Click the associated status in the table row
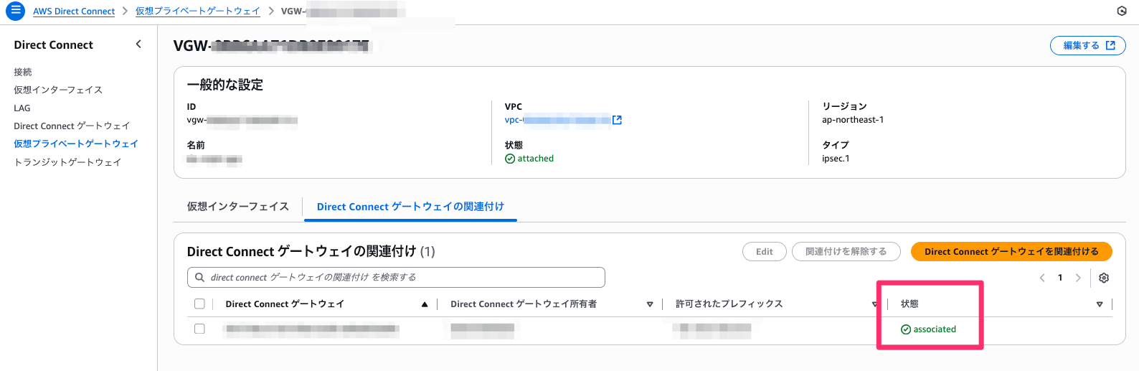Viewport: 1139px width, 371px height. pos(928,329)
